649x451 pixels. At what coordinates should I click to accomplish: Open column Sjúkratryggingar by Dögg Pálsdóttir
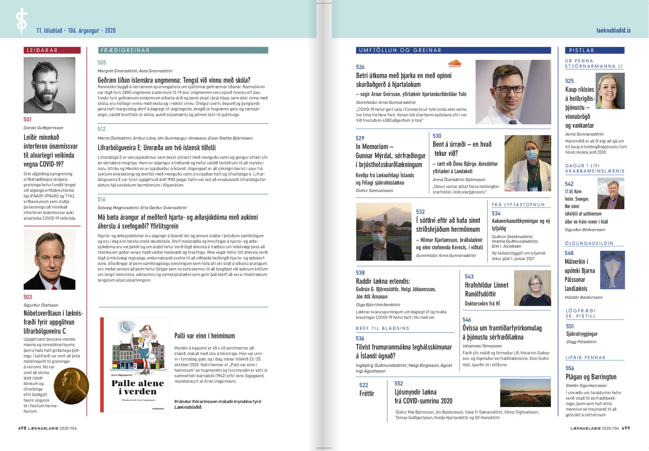click(x=582, y=333)
